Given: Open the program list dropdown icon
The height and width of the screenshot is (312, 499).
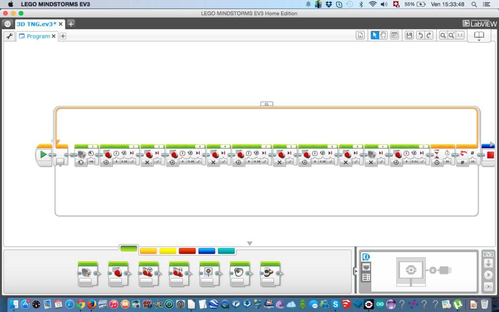Looking at the screenshot, I should pos(360,35).
